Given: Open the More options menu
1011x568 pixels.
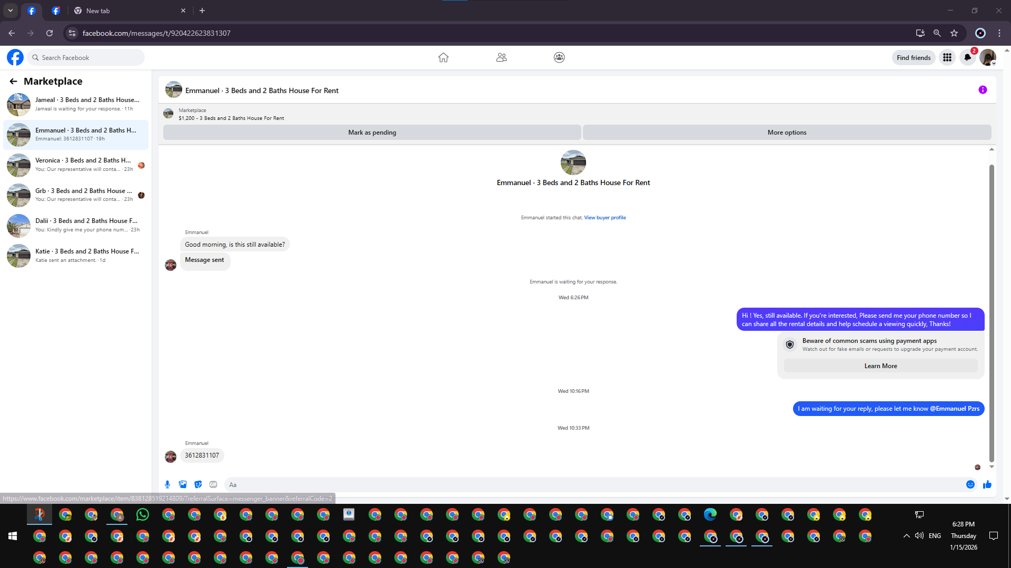Looking at the screenshot, I should 787,133.
